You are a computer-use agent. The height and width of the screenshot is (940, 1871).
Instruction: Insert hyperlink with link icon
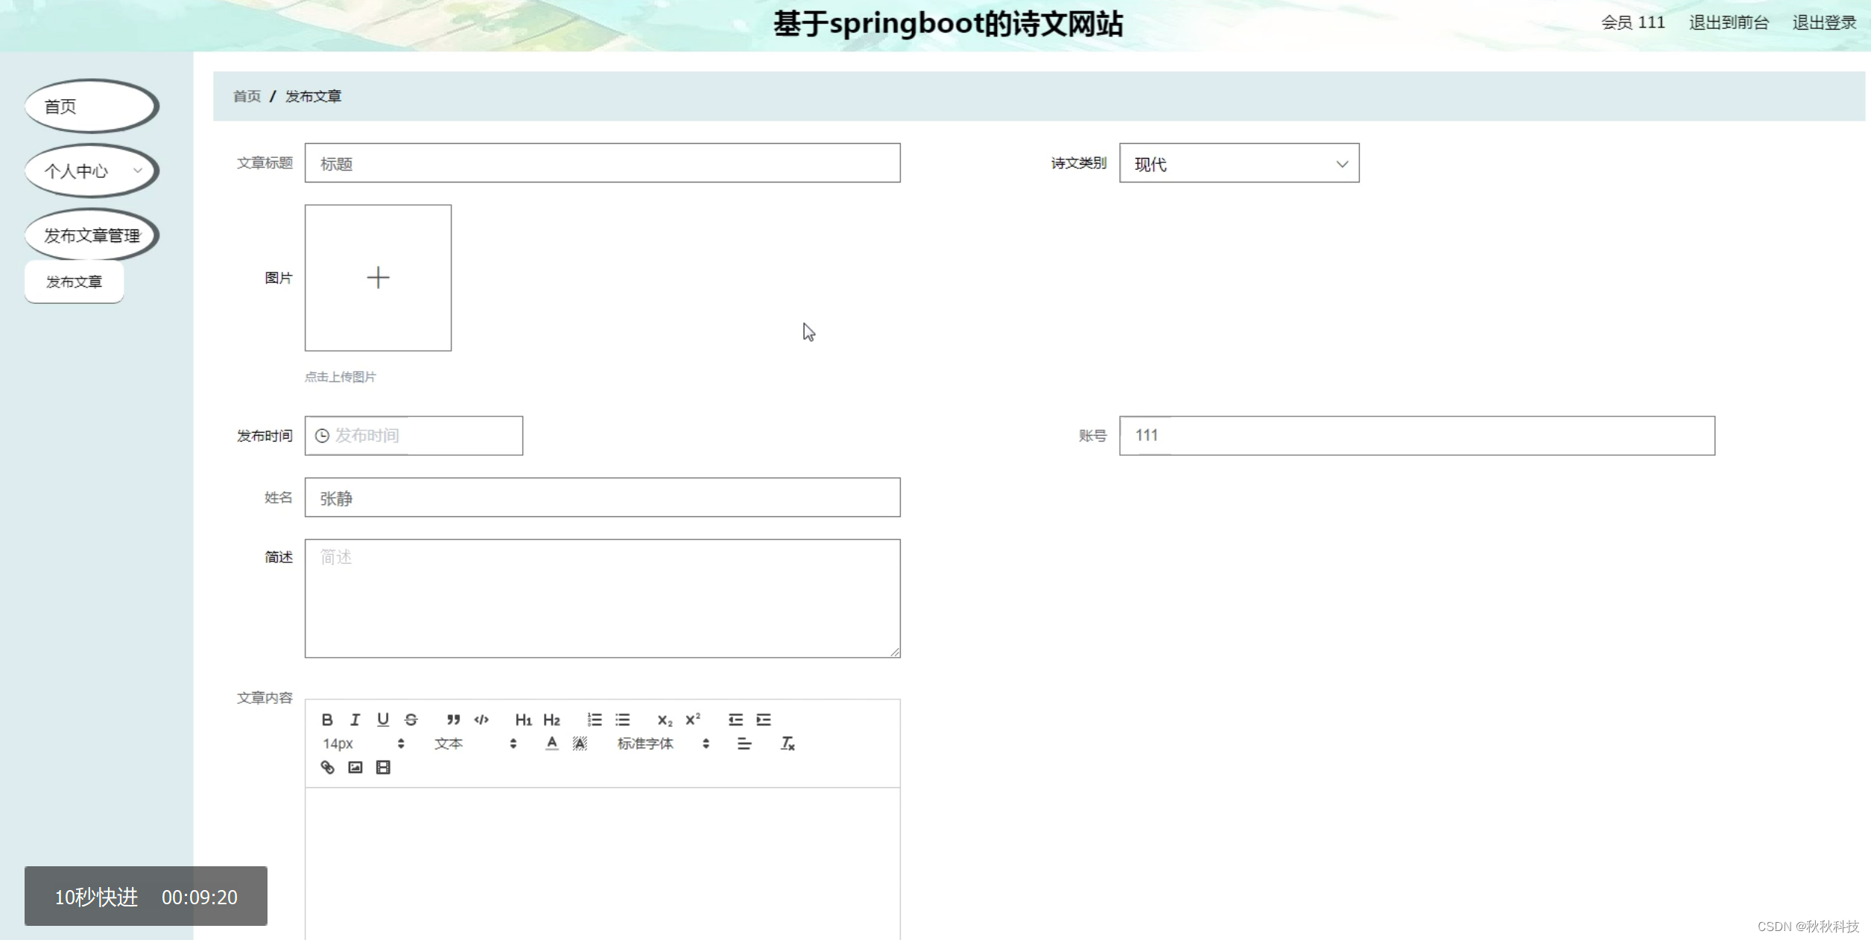point(327,767)
